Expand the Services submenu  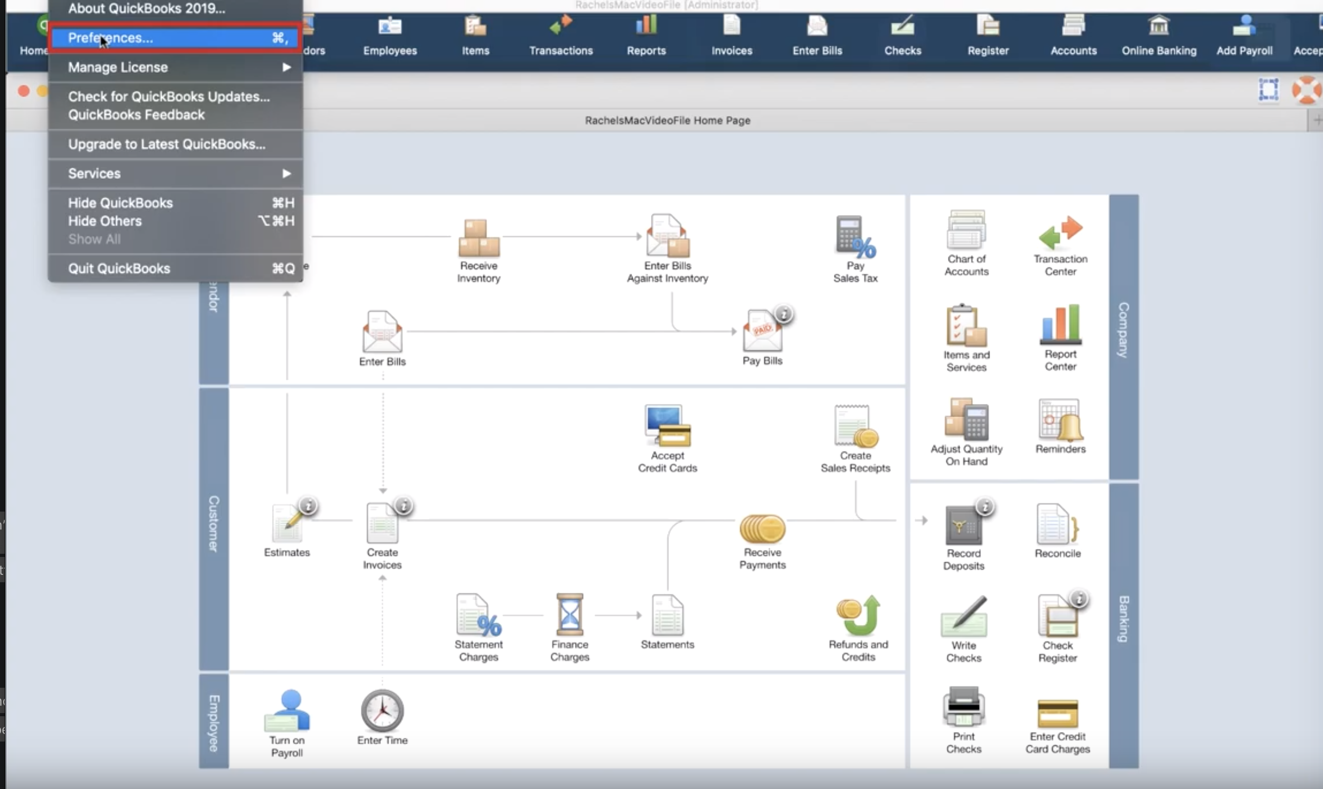[175, 174]
